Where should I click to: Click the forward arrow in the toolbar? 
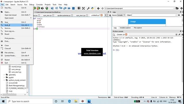[x=102, y=8]
